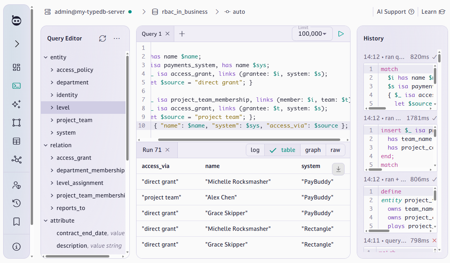
Task: Open the info icon in the sidebar
Action: coord(17,247)
